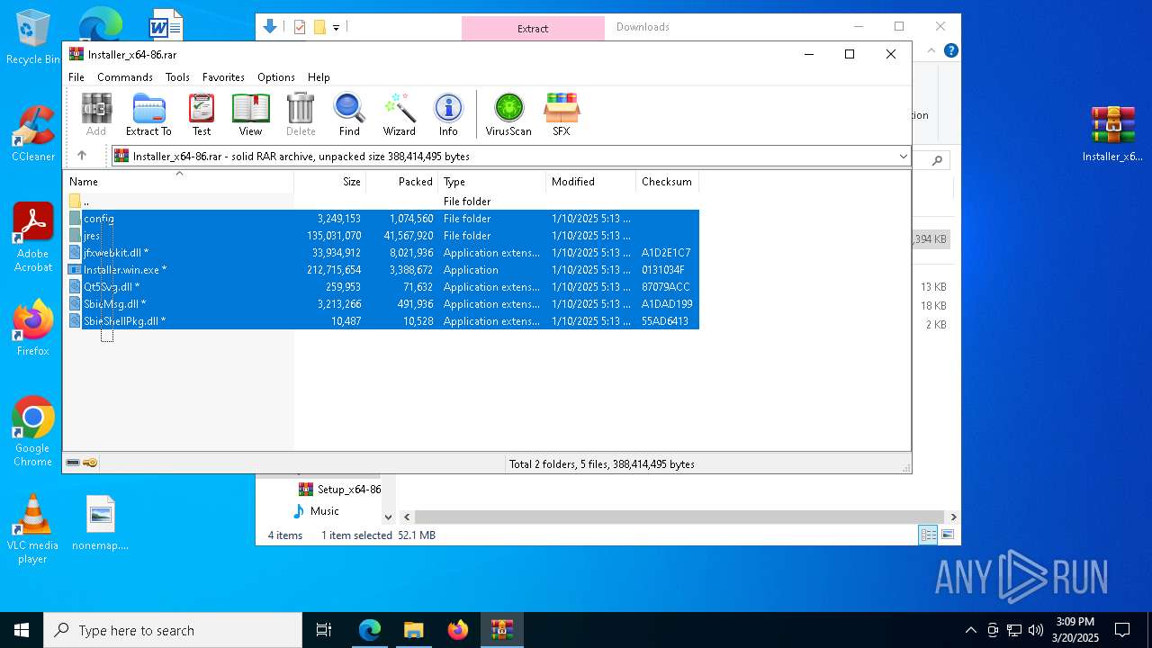Image resolution: width=1152 pixels, height=648 pixels.
Task: Click the Extract To toolbar icon
Action: (x=148, y=114)
